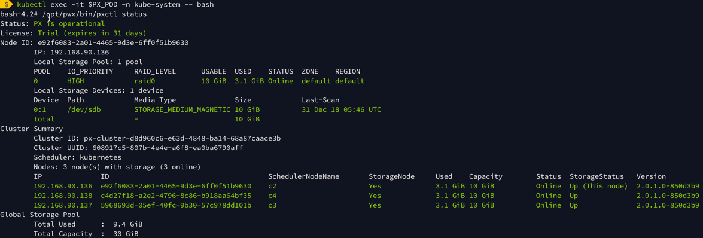Click 'Up (This node)' storage status
This screenshot has height=238, width=703.
[x=598, y=186]
